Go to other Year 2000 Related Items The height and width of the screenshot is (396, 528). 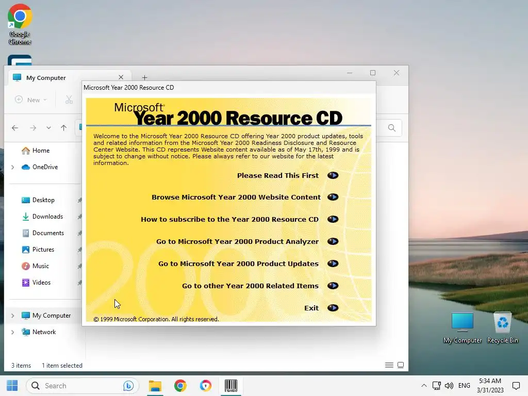(250, 286)
